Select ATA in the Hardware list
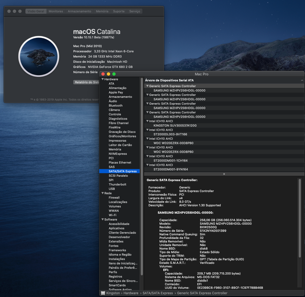Viewport: 305px width, 297px height. 112,84
